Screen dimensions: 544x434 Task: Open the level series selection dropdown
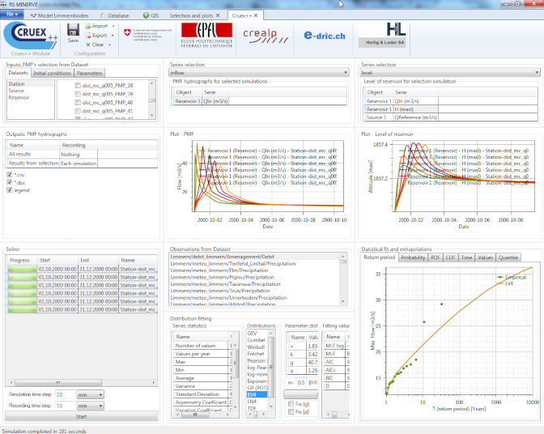tap(450, 73)
